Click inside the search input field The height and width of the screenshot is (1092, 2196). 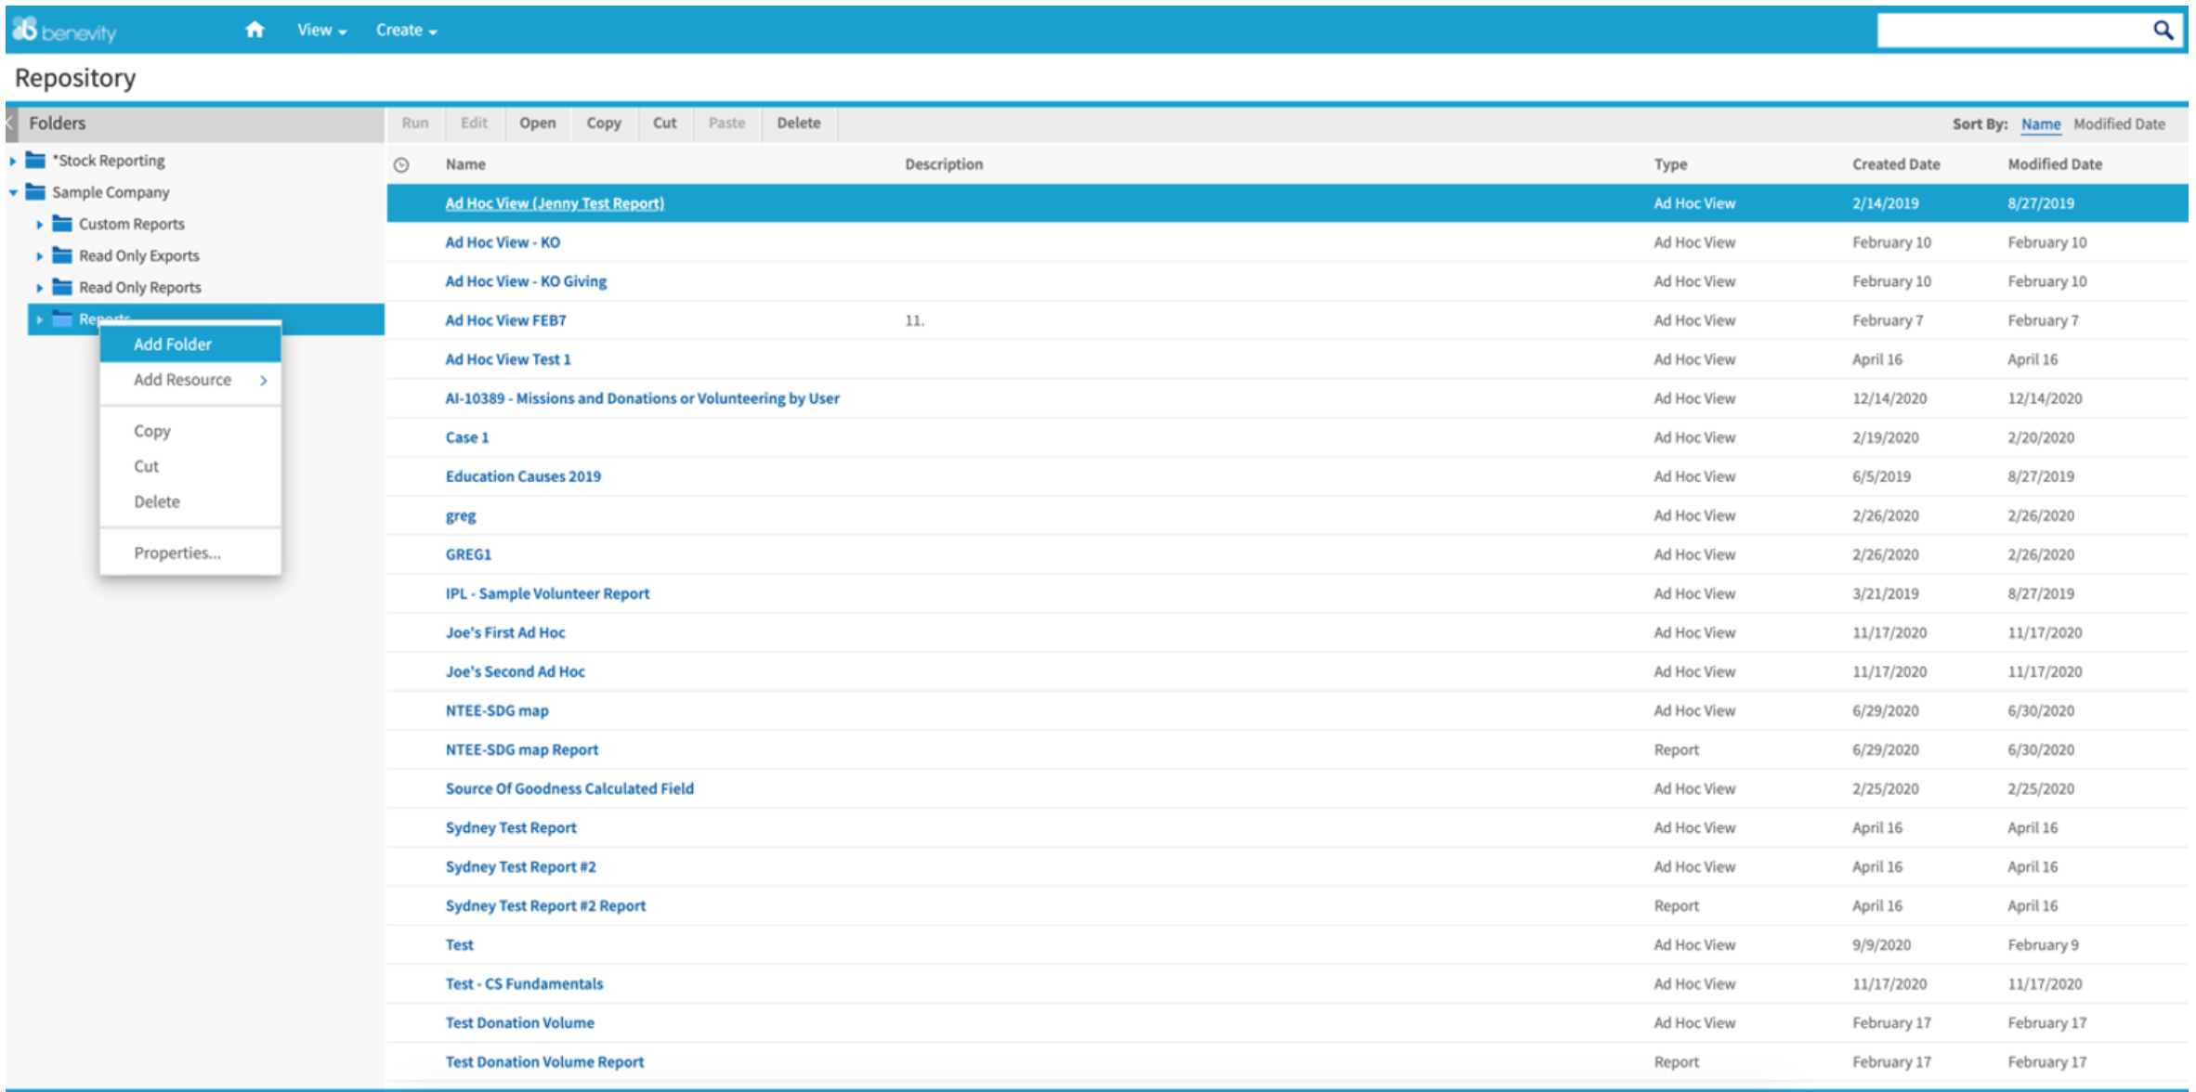(x=1997, y=29)
